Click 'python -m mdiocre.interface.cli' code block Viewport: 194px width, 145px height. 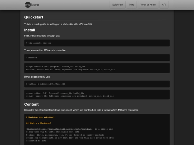97,84
